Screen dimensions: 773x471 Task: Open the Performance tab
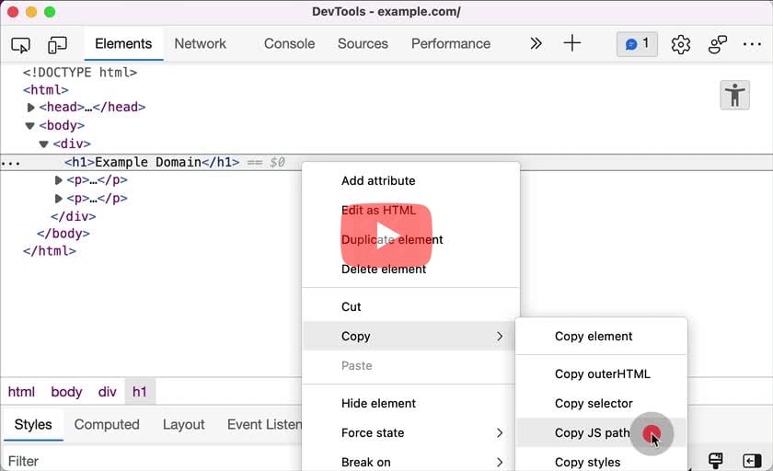tap(451, 44)
